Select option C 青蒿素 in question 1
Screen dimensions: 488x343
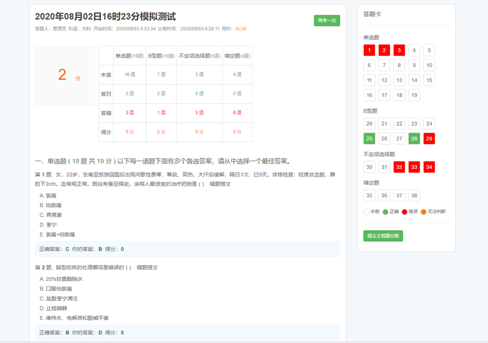point(54,215)
